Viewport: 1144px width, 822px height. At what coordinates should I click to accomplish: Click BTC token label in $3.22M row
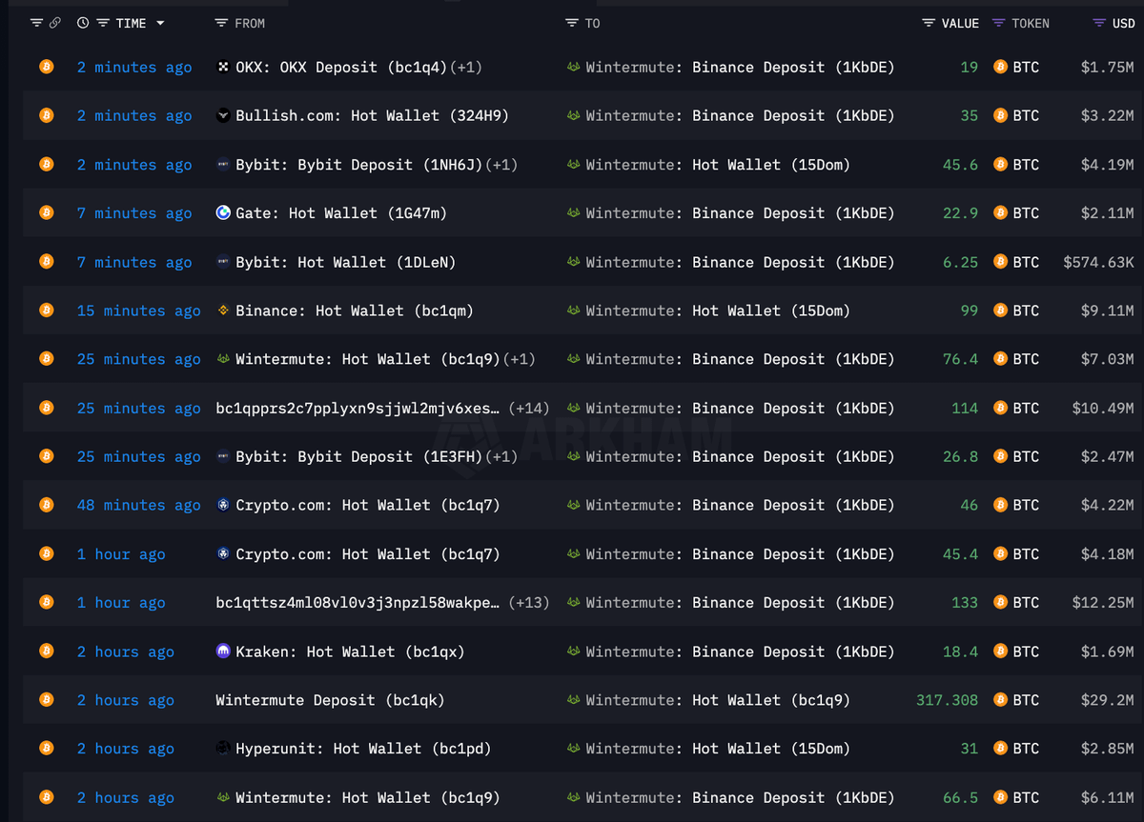pyautogui.click(x=1026, y=115)
